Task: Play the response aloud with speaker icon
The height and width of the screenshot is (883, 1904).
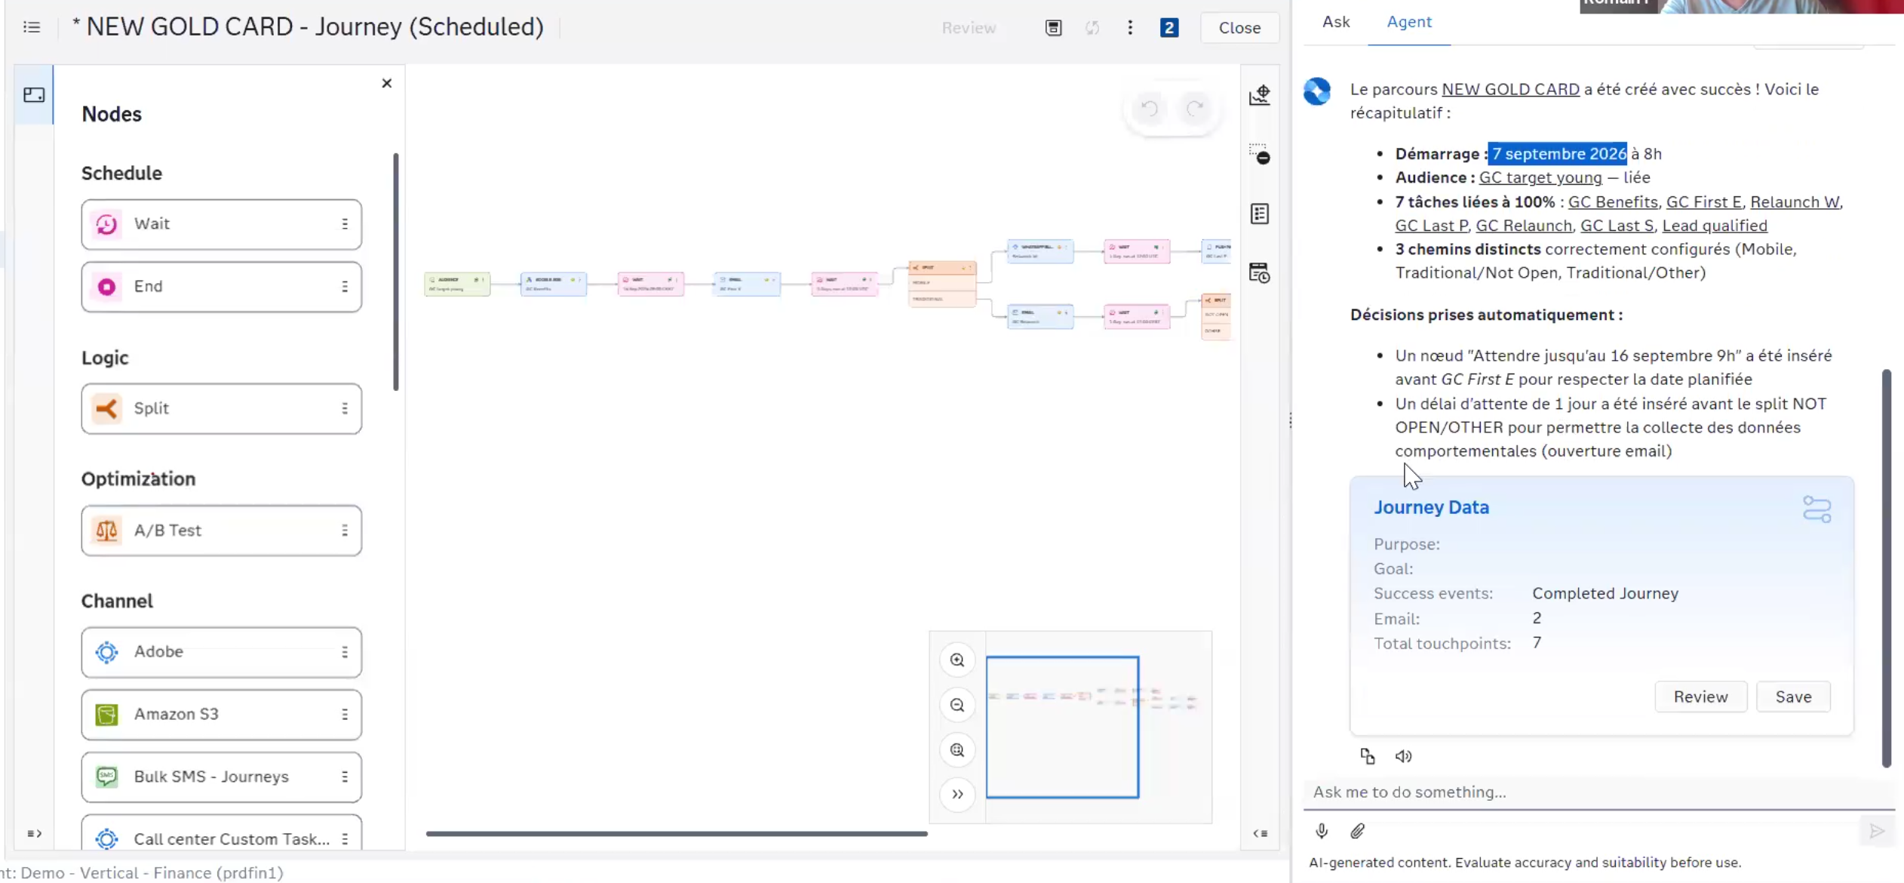Action: point(1403,756)
